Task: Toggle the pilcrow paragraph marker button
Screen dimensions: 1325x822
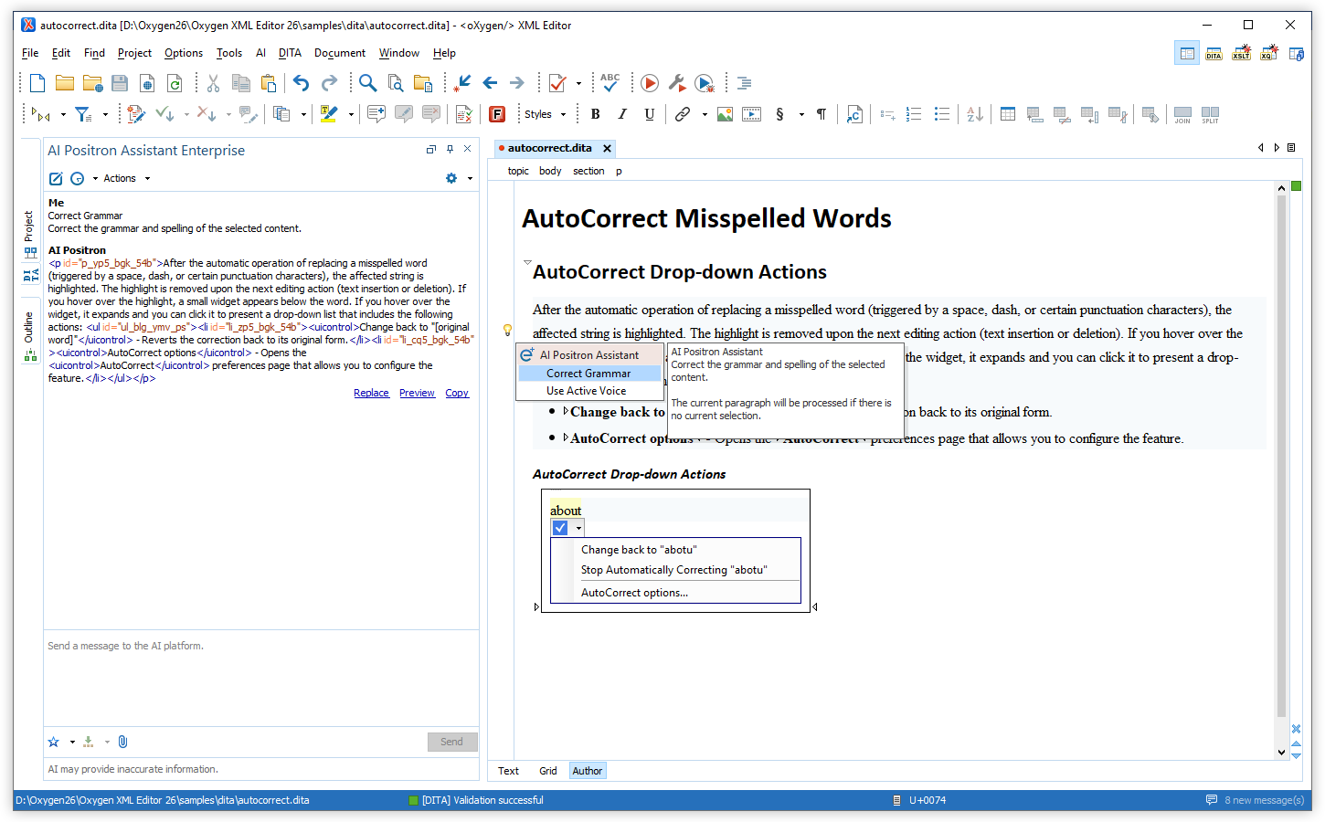Action: tap(821, 114)
